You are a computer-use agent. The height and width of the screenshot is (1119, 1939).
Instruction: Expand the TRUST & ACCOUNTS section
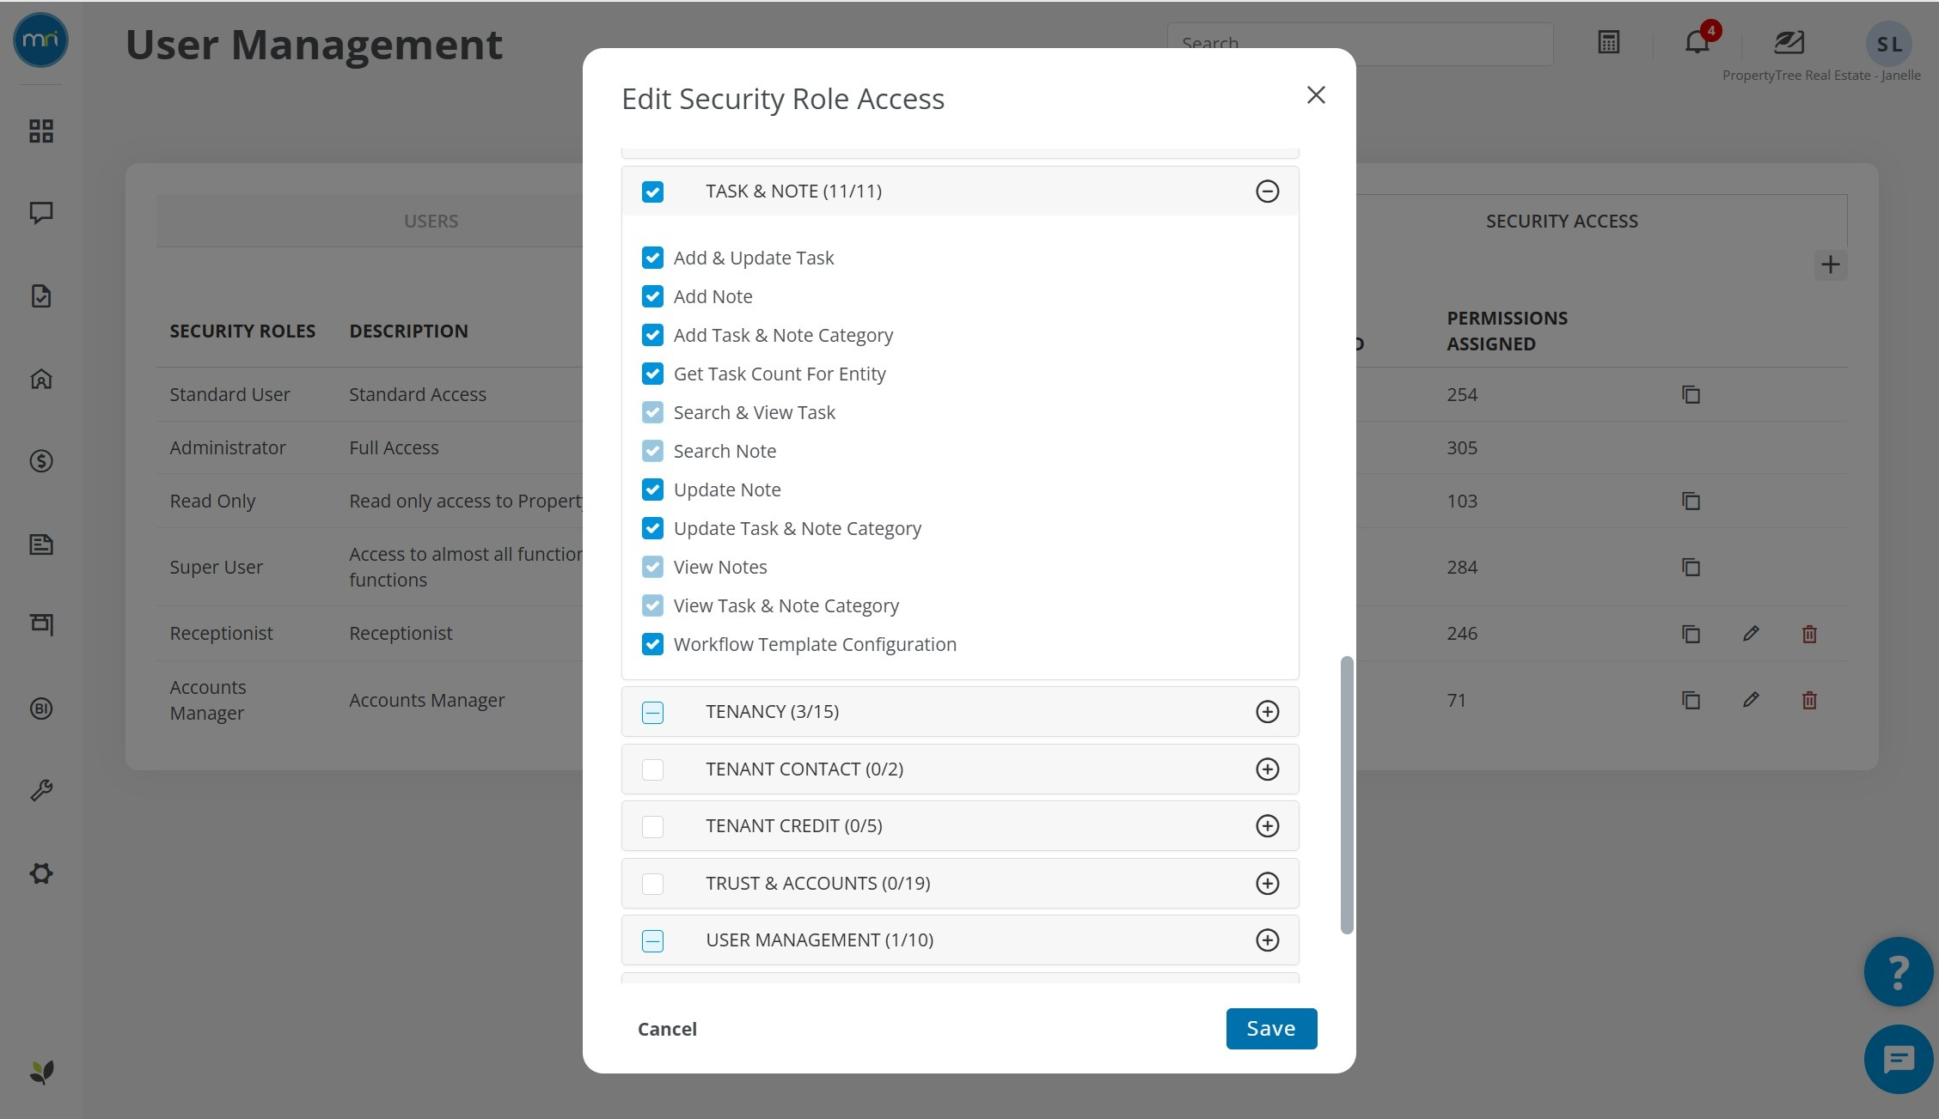coord(1267,884)
